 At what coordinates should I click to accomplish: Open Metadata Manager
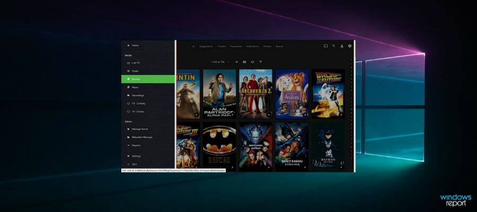[x=148, y=137]
